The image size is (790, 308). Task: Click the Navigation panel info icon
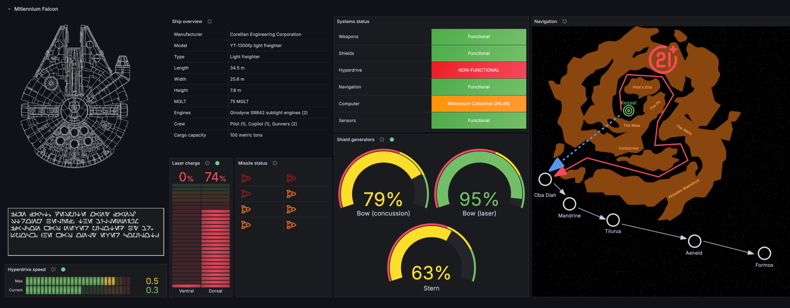[564, 22]
